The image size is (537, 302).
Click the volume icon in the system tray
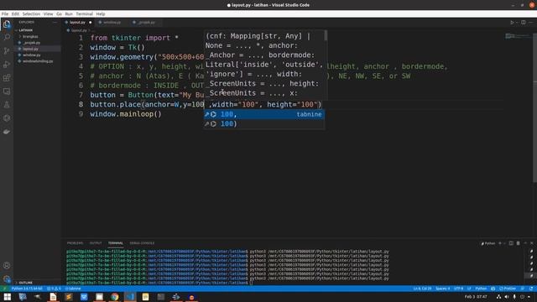click(507, 297)
